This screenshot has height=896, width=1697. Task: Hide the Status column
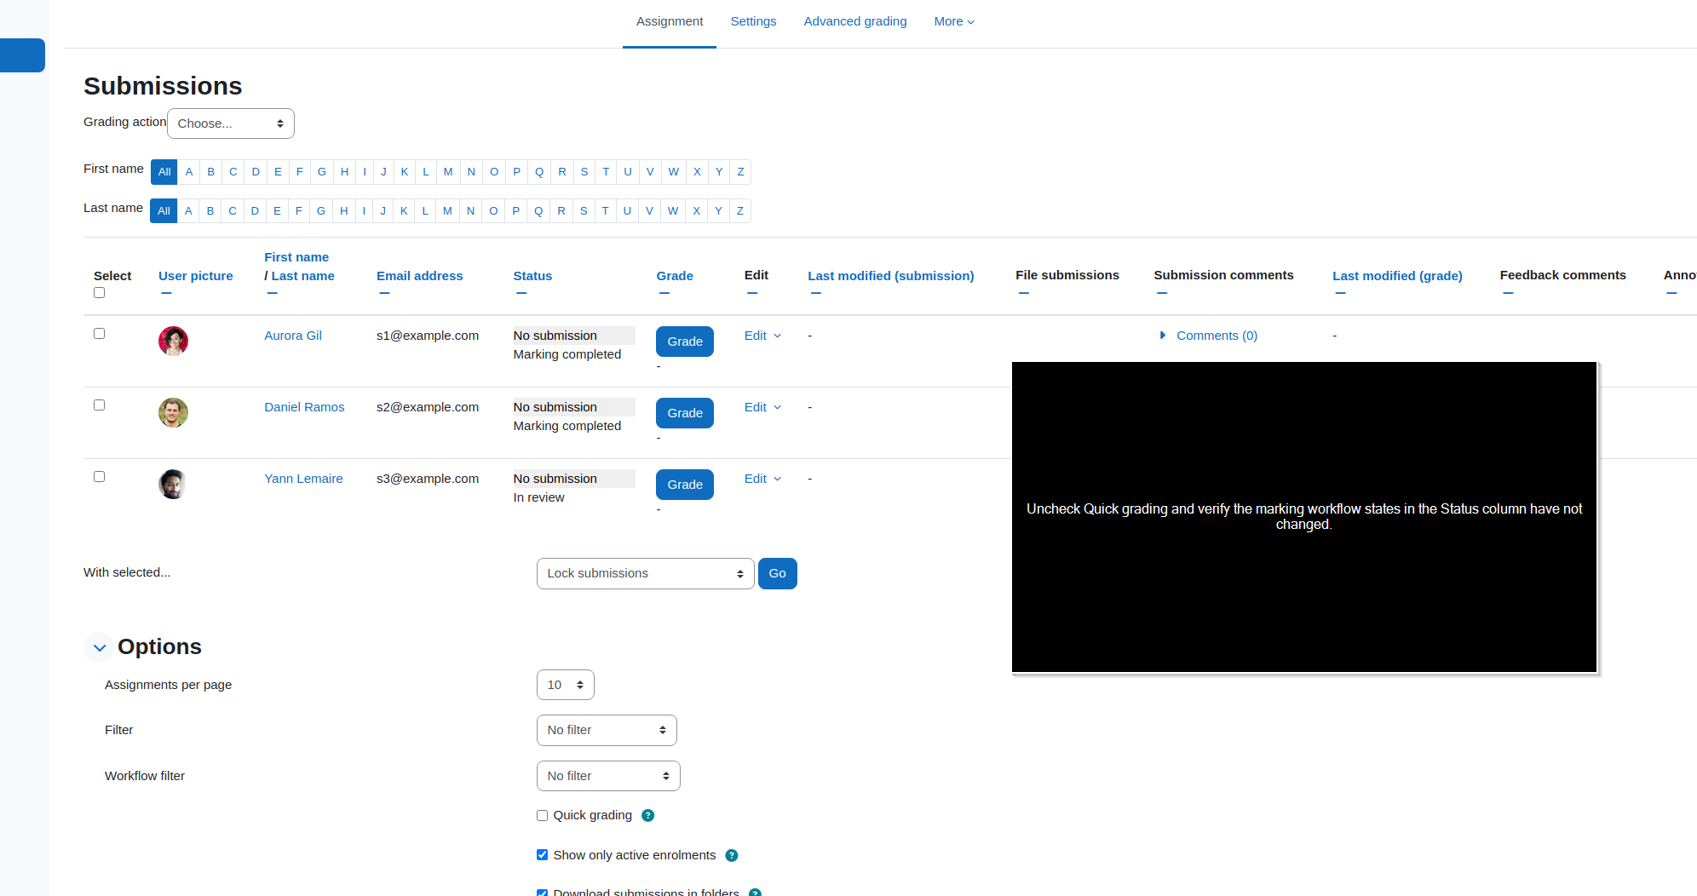[521, 294]
